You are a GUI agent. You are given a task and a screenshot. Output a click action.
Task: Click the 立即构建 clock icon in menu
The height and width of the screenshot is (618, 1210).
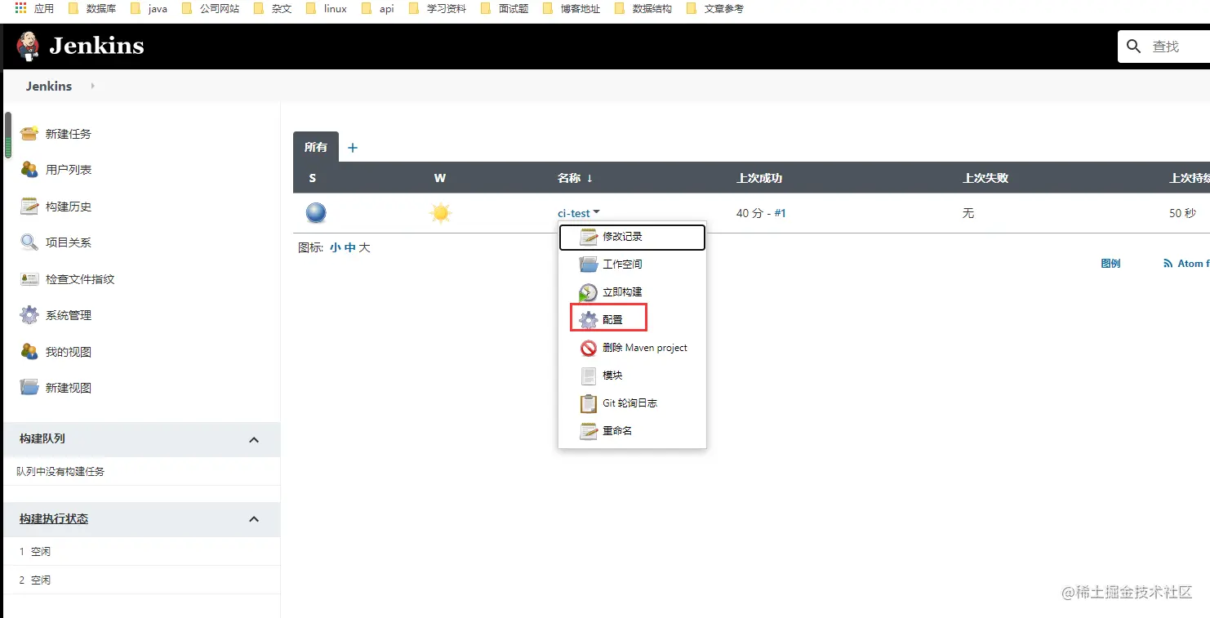click(589, 292)
